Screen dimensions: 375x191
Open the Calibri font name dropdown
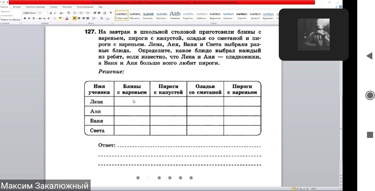point(37,13)
